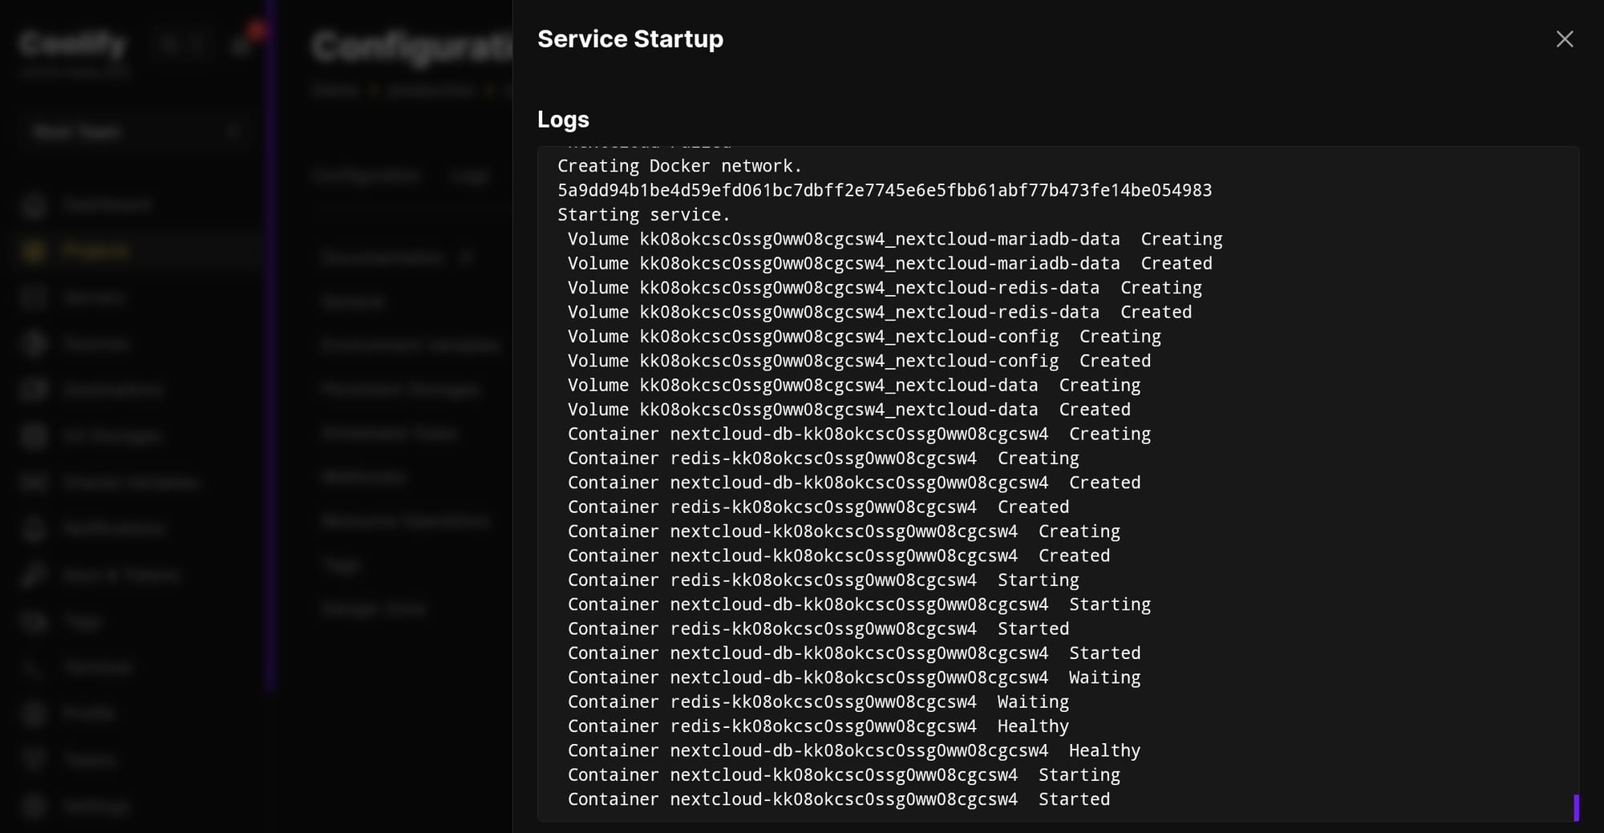This screenshot has height=833, width=1604.
Task: Select the Configuration tab
Action: click(366, 176)
